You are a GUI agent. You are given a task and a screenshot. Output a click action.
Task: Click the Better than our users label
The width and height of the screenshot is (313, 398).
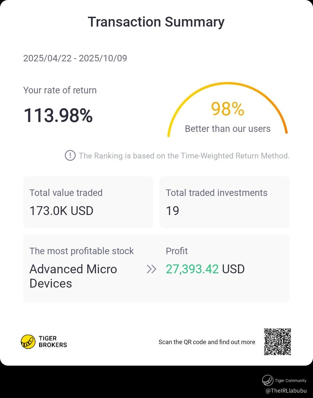coord(228,129)
